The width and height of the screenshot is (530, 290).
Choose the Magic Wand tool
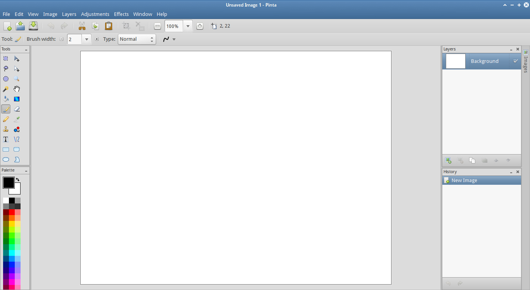pyautogui.click(x=6, y=89)
